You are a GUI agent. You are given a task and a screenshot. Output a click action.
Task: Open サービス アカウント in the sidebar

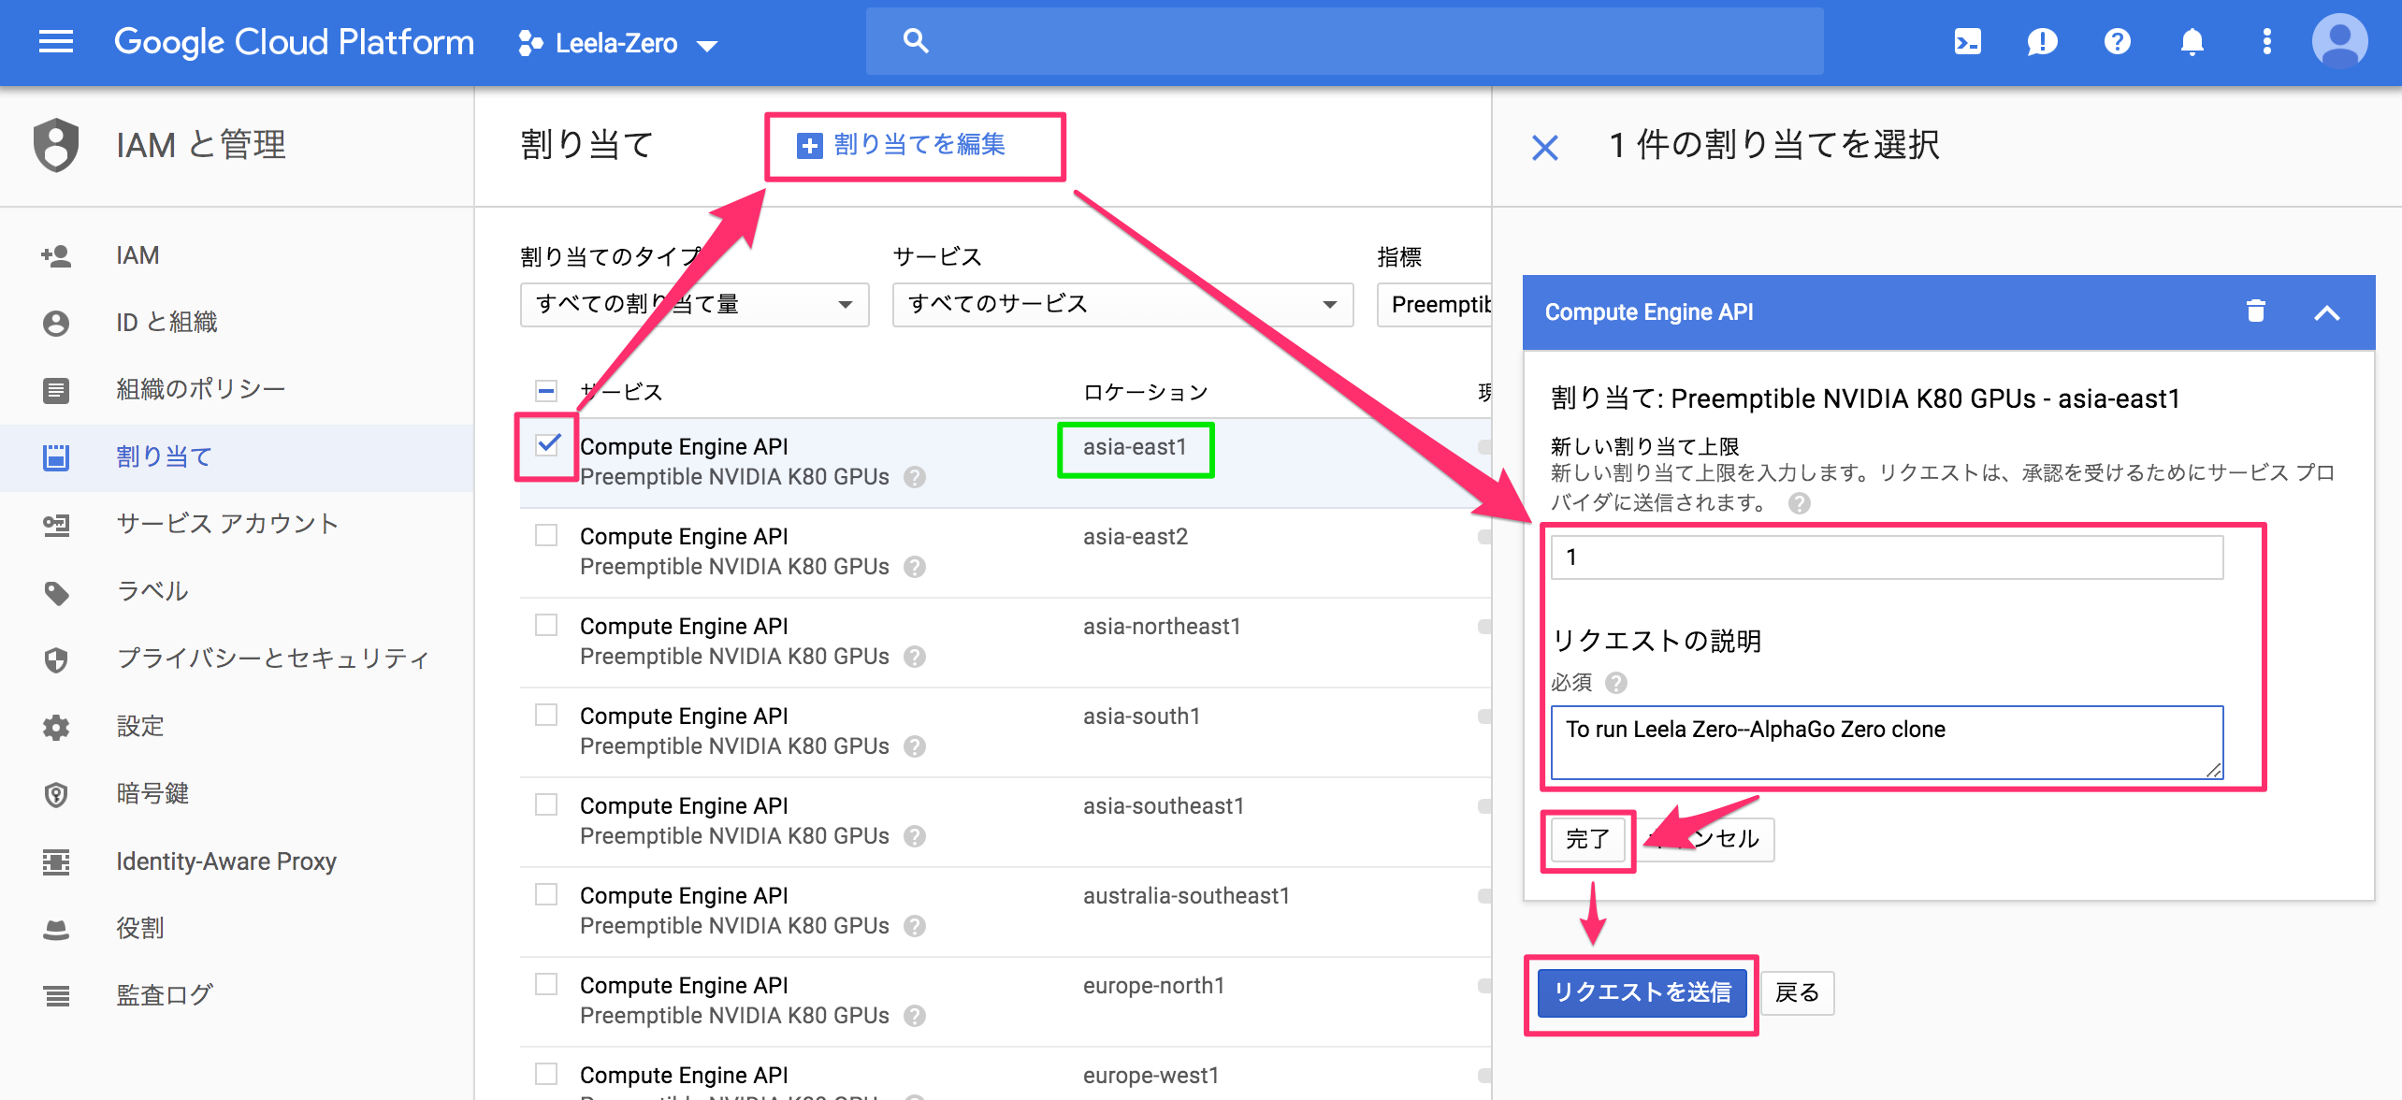tap(237, 525)
